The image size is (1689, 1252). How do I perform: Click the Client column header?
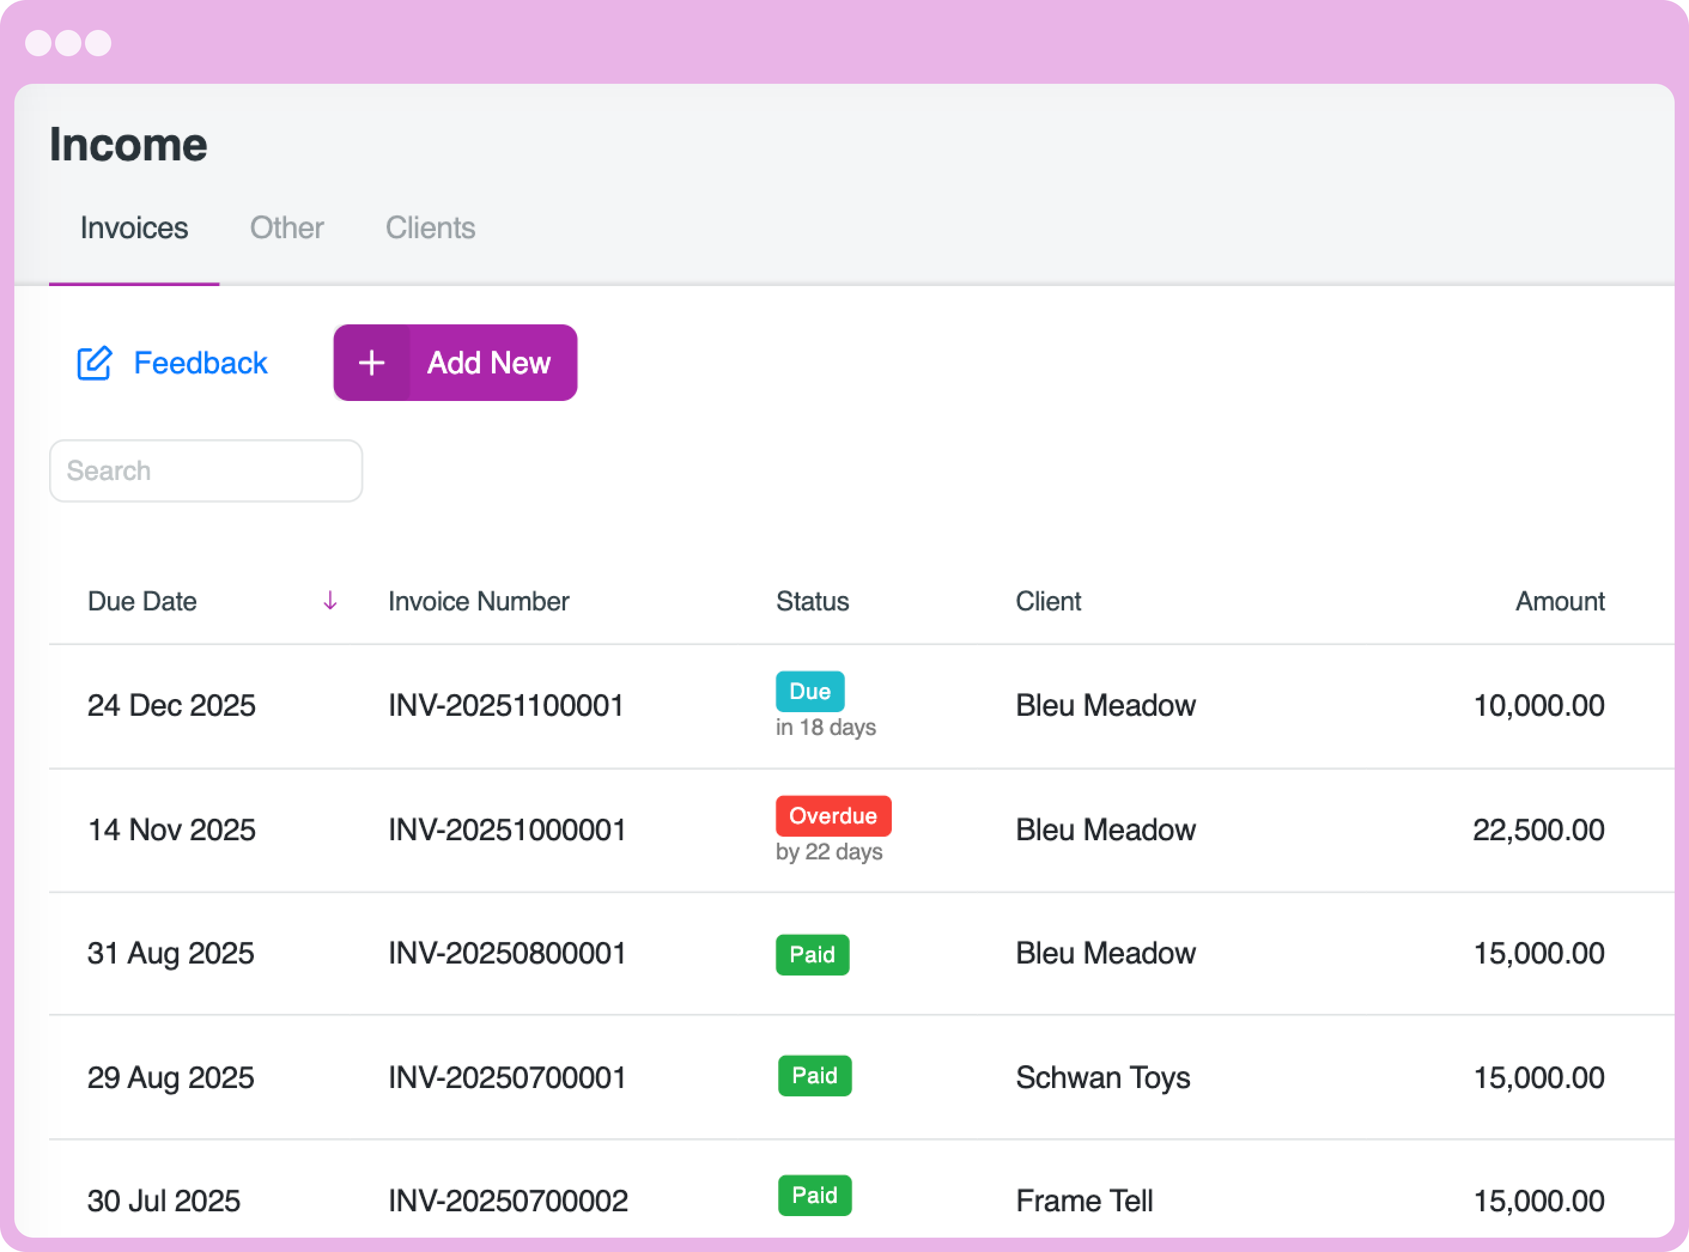(1048, 601)
